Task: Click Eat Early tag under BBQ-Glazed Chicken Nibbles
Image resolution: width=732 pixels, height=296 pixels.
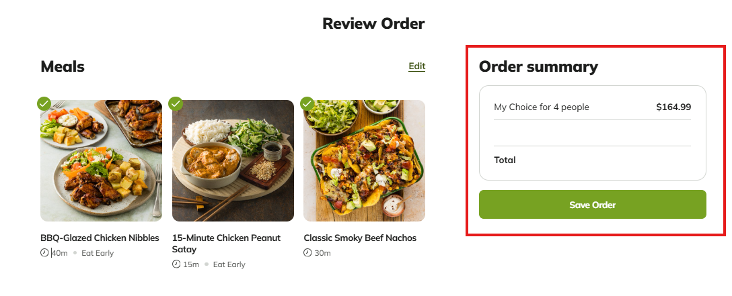Action: pyautogui.click(x=98, y=253)
